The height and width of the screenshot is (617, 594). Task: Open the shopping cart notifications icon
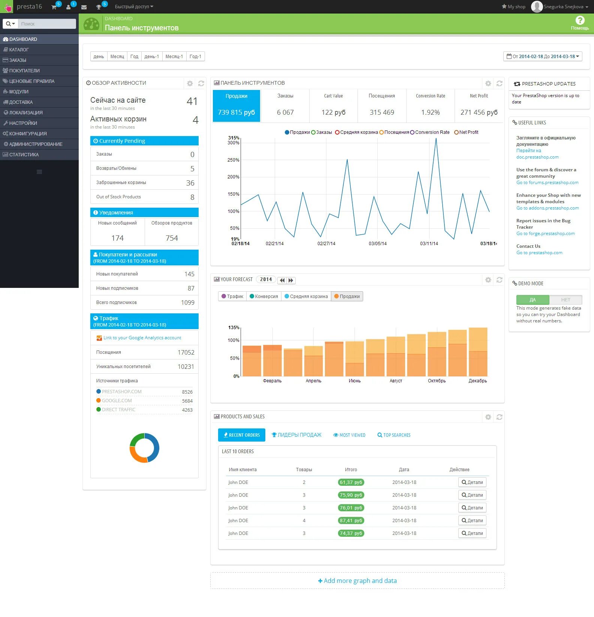point(54,7)
